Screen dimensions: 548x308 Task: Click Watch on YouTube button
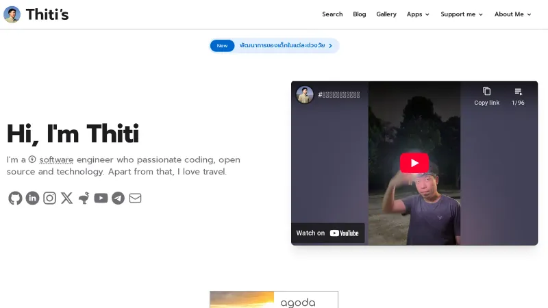click(x=327, y=233)
